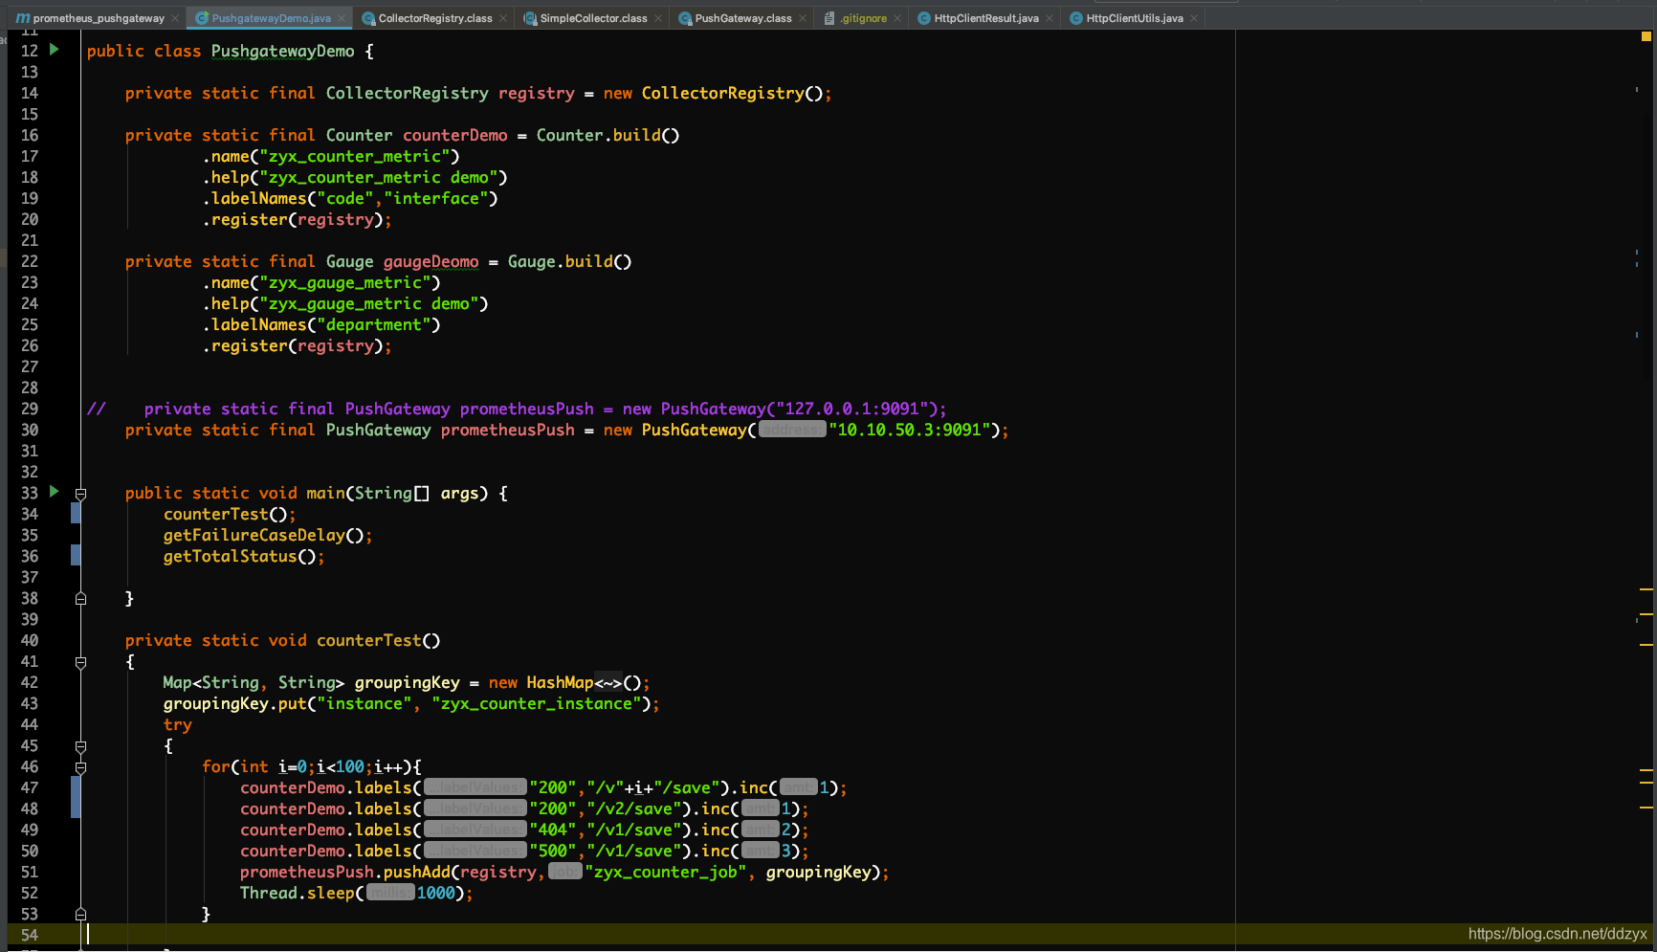Click the file icon on HttpClientResult.java tab
Screen dimensions: 1657x952
pos(924,18)
